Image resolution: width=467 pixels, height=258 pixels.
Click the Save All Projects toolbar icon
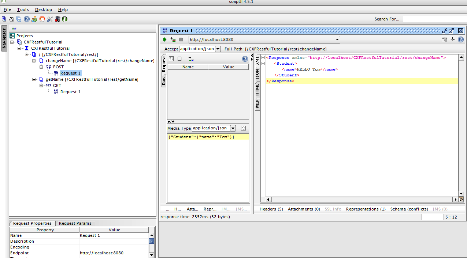click(19, 19)
